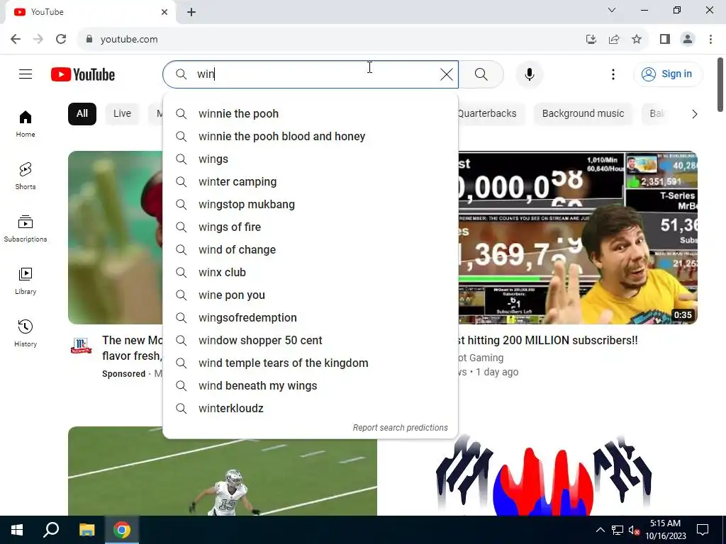Choose suggestion "wingsofredemption"
Image resolution: width=726 pixels, height=544 pixels.
coord(311,318)
